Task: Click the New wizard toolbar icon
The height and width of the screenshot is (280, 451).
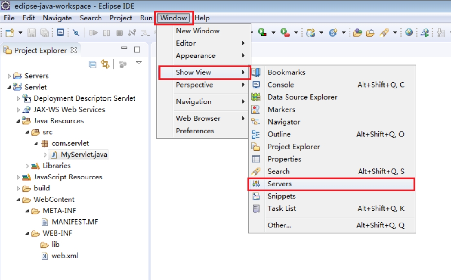Action: click(x=10, y=33)
